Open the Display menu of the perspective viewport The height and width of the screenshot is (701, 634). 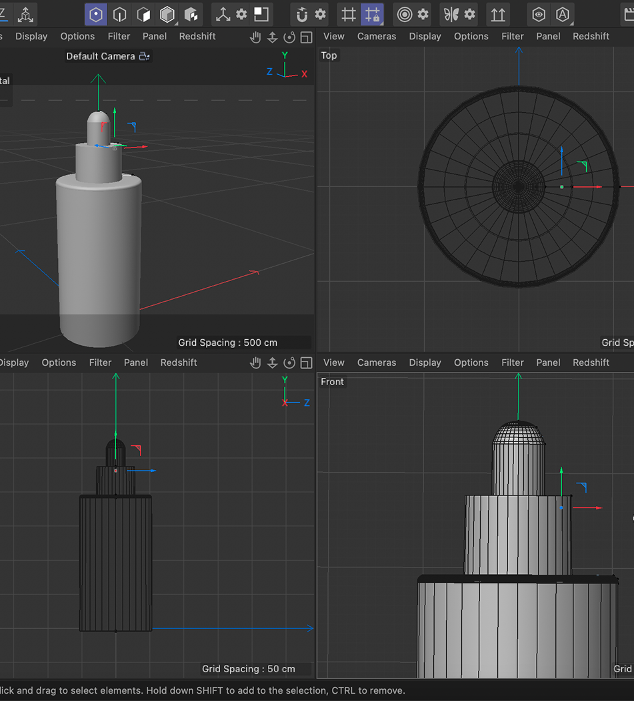31,36
